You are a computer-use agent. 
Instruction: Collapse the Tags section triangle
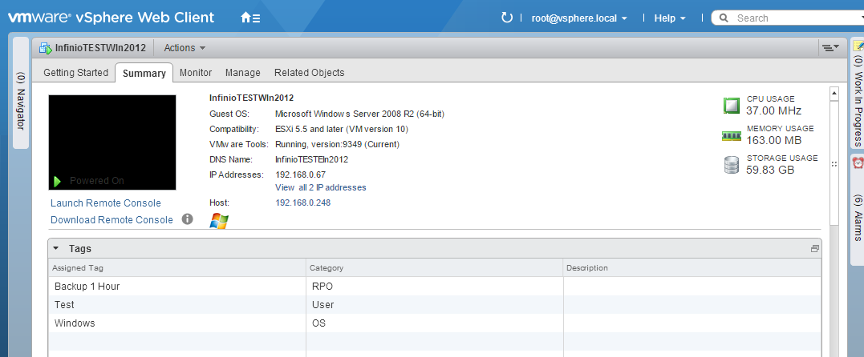(x=55, y=249)
